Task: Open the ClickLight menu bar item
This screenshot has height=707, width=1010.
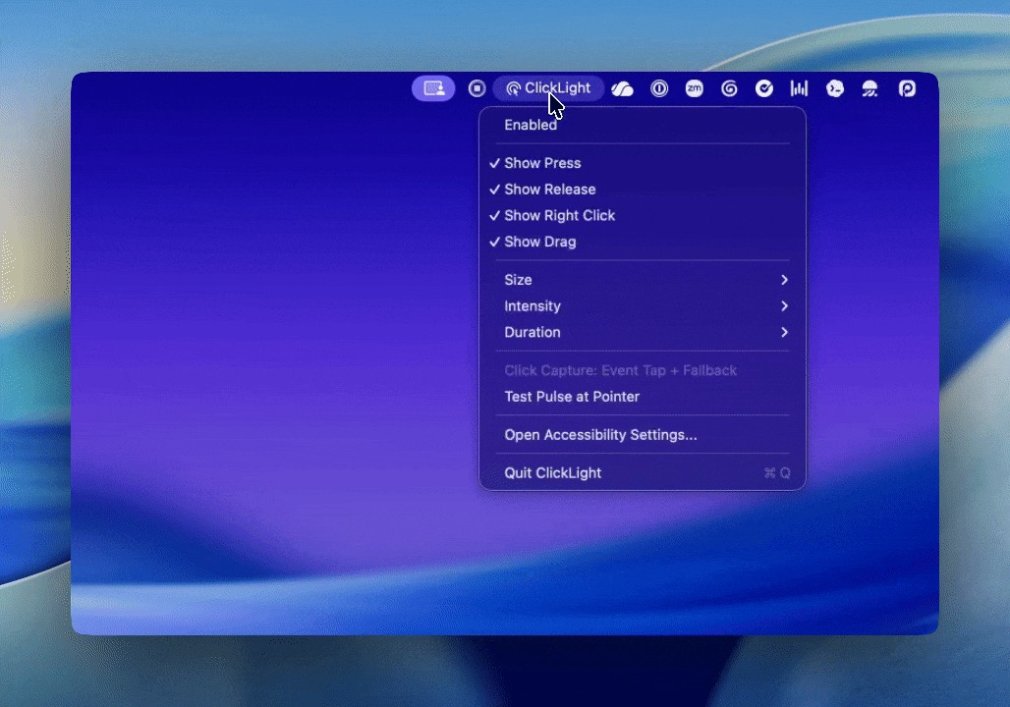Action: [548, 88]
